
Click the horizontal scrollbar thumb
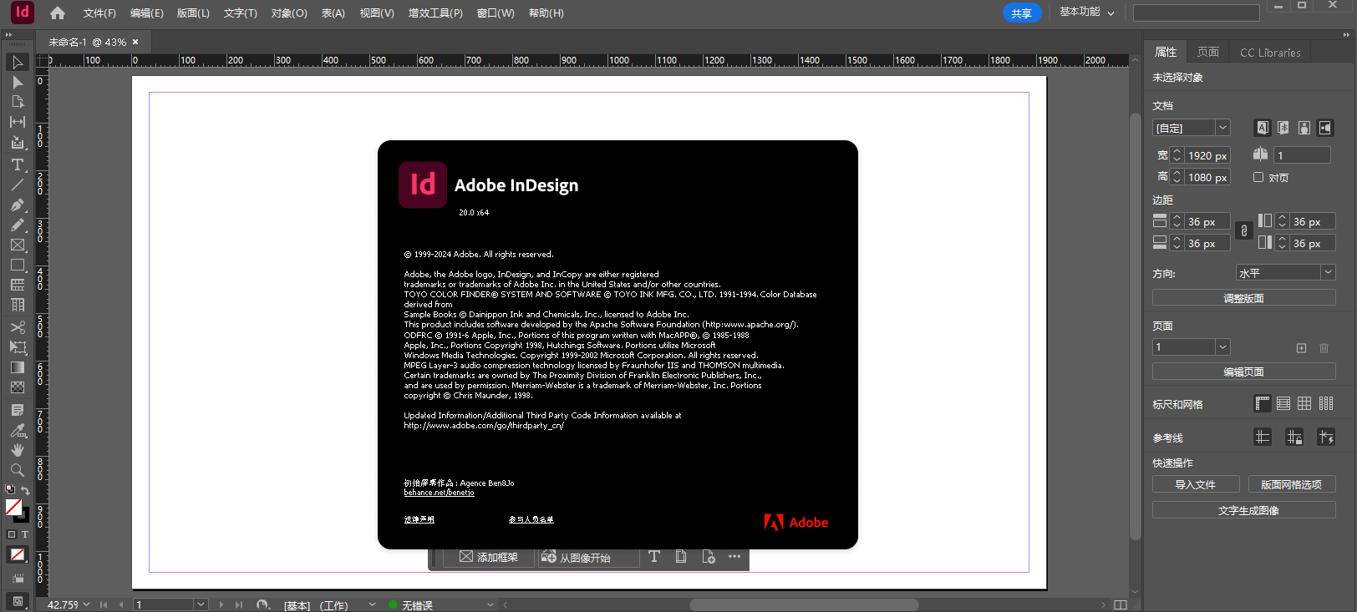click(804, 604)
